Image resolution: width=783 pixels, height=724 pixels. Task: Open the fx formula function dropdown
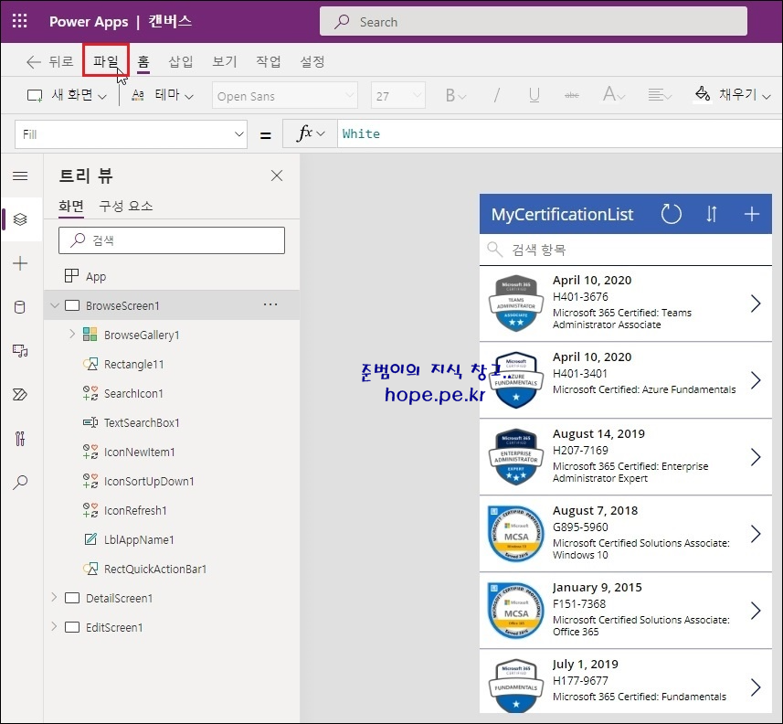coord(310,133)
